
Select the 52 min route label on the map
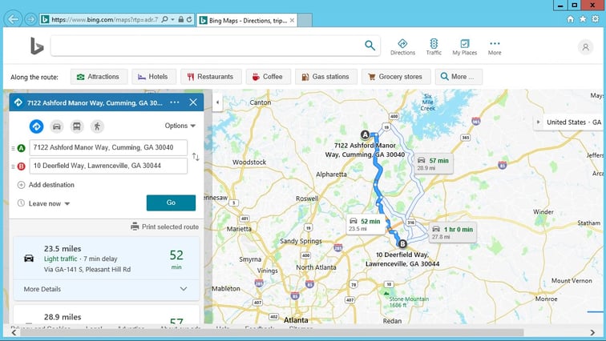366,224
